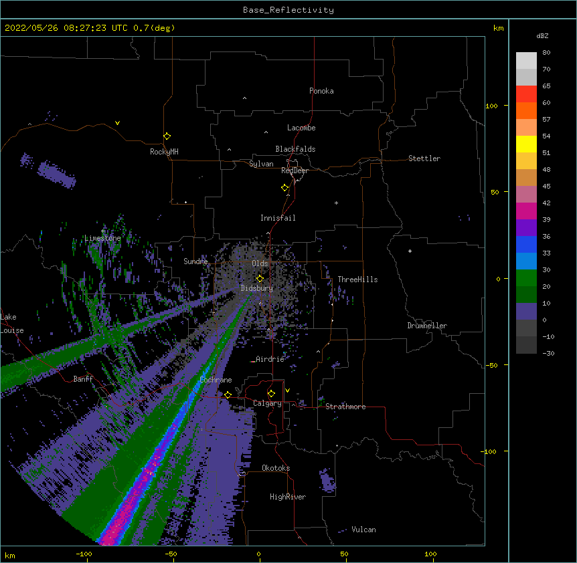Click the Banff label

pyautogui.click(x=83, y=379)
